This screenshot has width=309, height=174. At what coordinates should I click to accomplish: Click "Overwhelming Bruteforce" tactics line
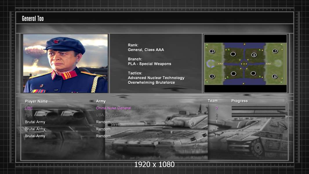pyautogui.click(x=151, y=83)
